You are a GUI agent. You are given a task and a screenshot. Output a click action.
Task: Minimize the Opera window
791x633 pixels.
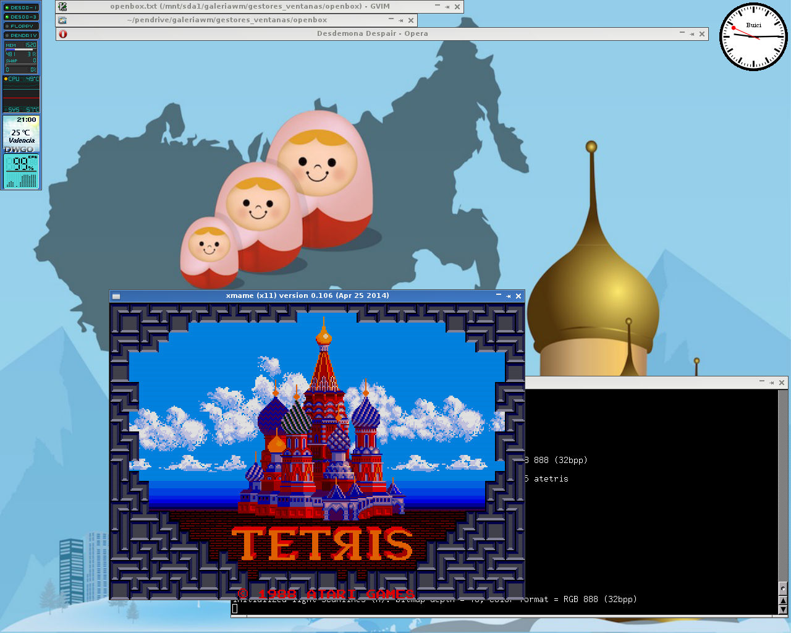682,33
